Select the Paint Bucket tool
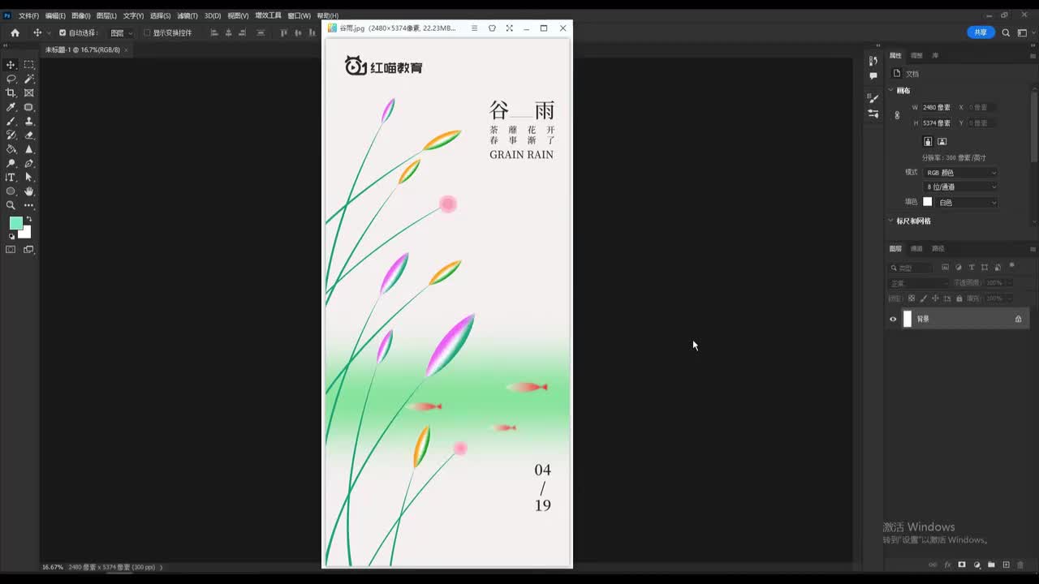1039x584 pixels. tap(11, 149)
